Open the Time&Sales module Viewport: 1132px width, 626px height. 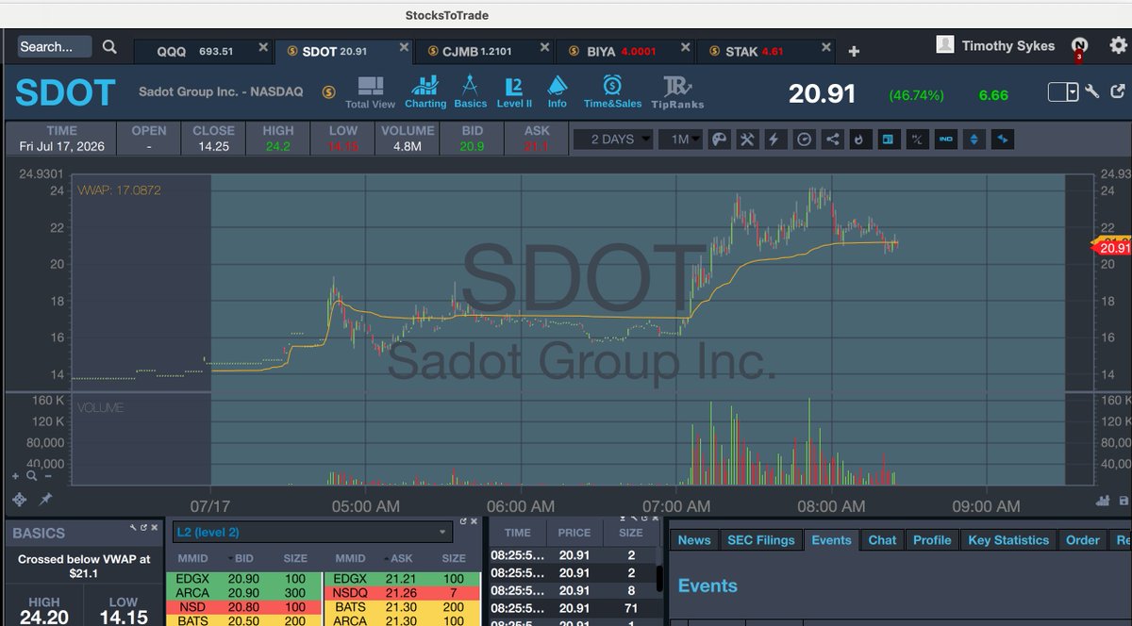[612, 92]
